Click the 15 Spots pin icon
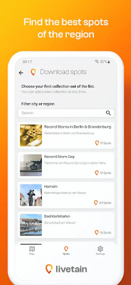131x285 pixels. click(x=97, y=232)
